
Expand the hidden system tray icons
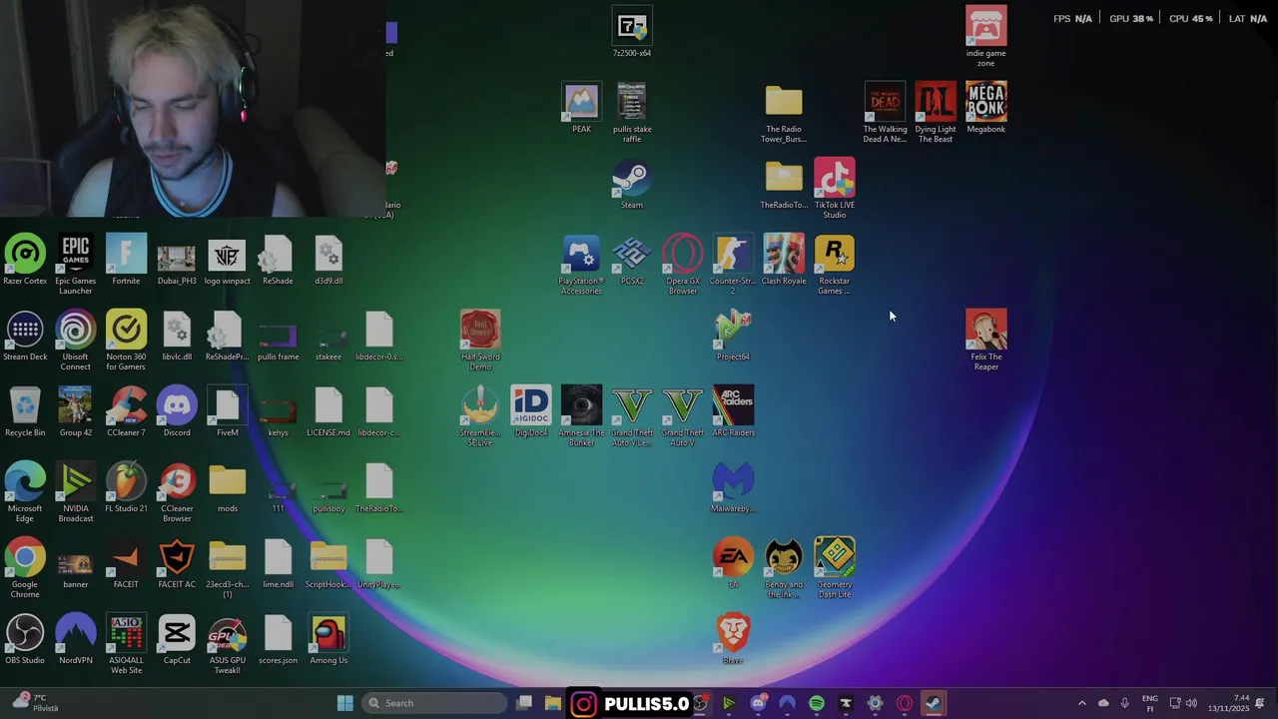point(1081,703)
